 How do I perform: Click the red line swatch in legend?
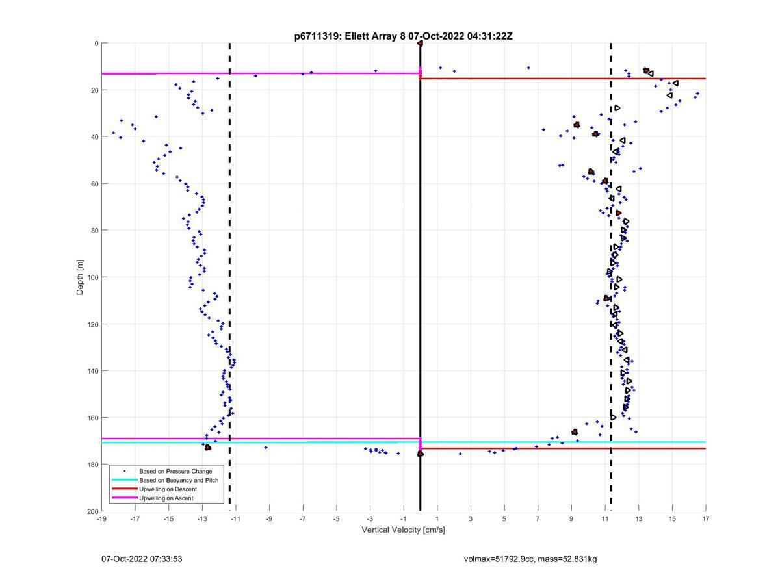click(x=123, y=489)
